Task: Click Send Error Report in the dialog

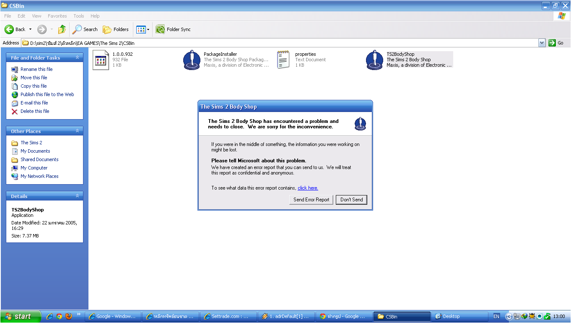Action: pos(311,200)
